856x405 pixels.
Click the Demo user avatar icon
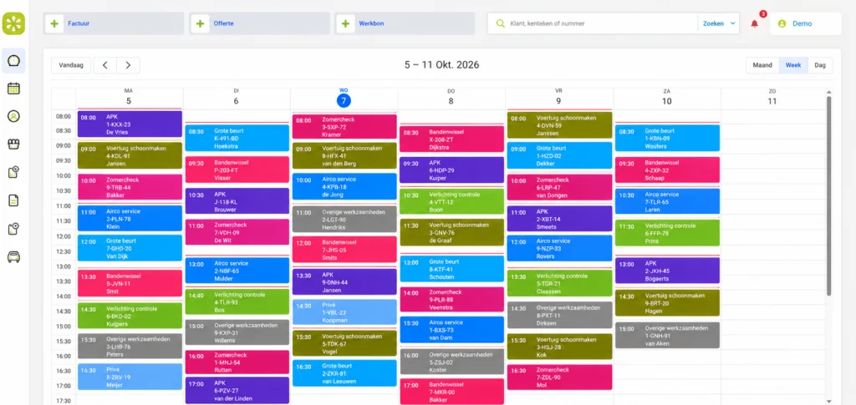(782, 23)
